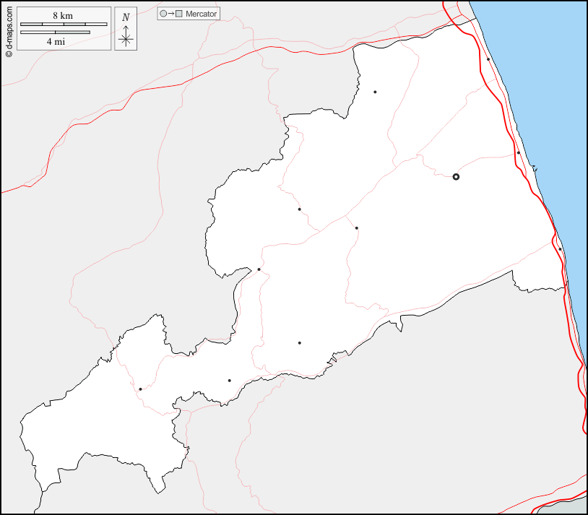Click the 8 km scale label
This screenshot has width=588, height=515.
[x=63, y=15]
